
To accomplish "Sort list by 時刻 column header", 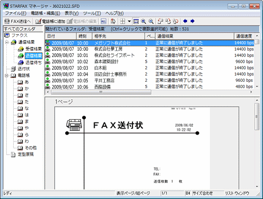I will [x=84, y=36].
